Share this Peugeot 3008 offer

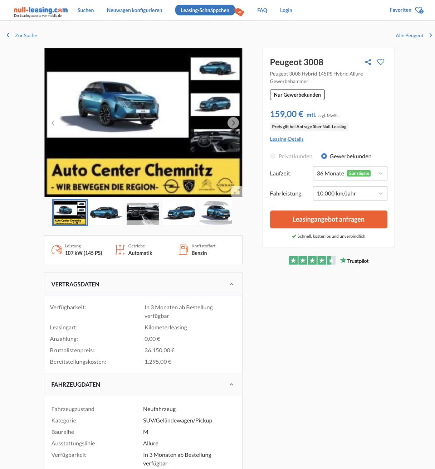click(x=368, y=62)
